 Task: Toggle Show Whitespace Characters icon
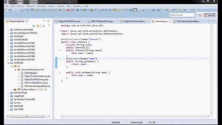[x=147, y=10]
